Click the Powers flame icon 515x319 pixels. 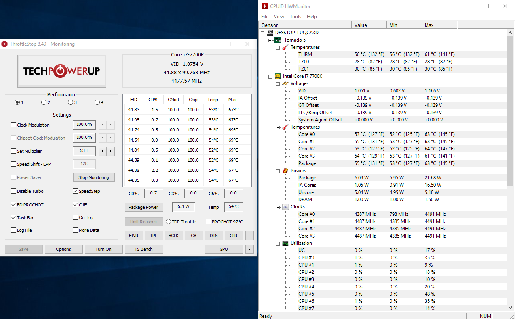(285, 171)
